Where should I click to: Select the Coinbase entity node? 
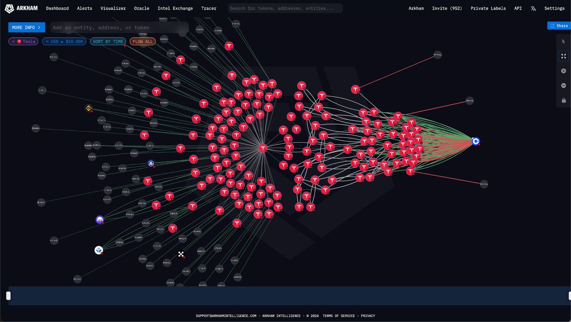[x=475, y=141]
